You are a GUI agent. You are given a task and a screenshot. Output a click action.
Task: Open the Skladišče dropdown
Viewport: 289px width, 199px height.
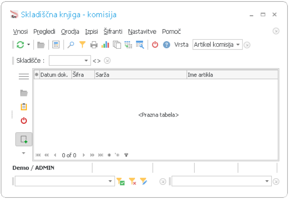tap(70, 60)
